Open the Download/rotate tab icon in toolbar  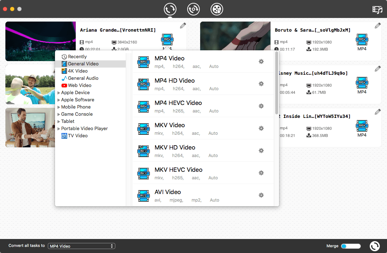tap(193, 9)
